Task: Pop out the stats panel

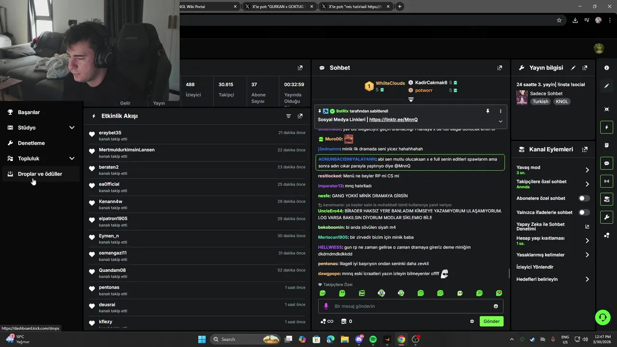Action: [x=300, y=68]
